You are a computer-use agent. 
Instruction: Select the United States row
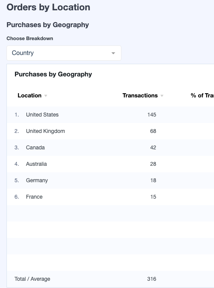click(111, 115)
